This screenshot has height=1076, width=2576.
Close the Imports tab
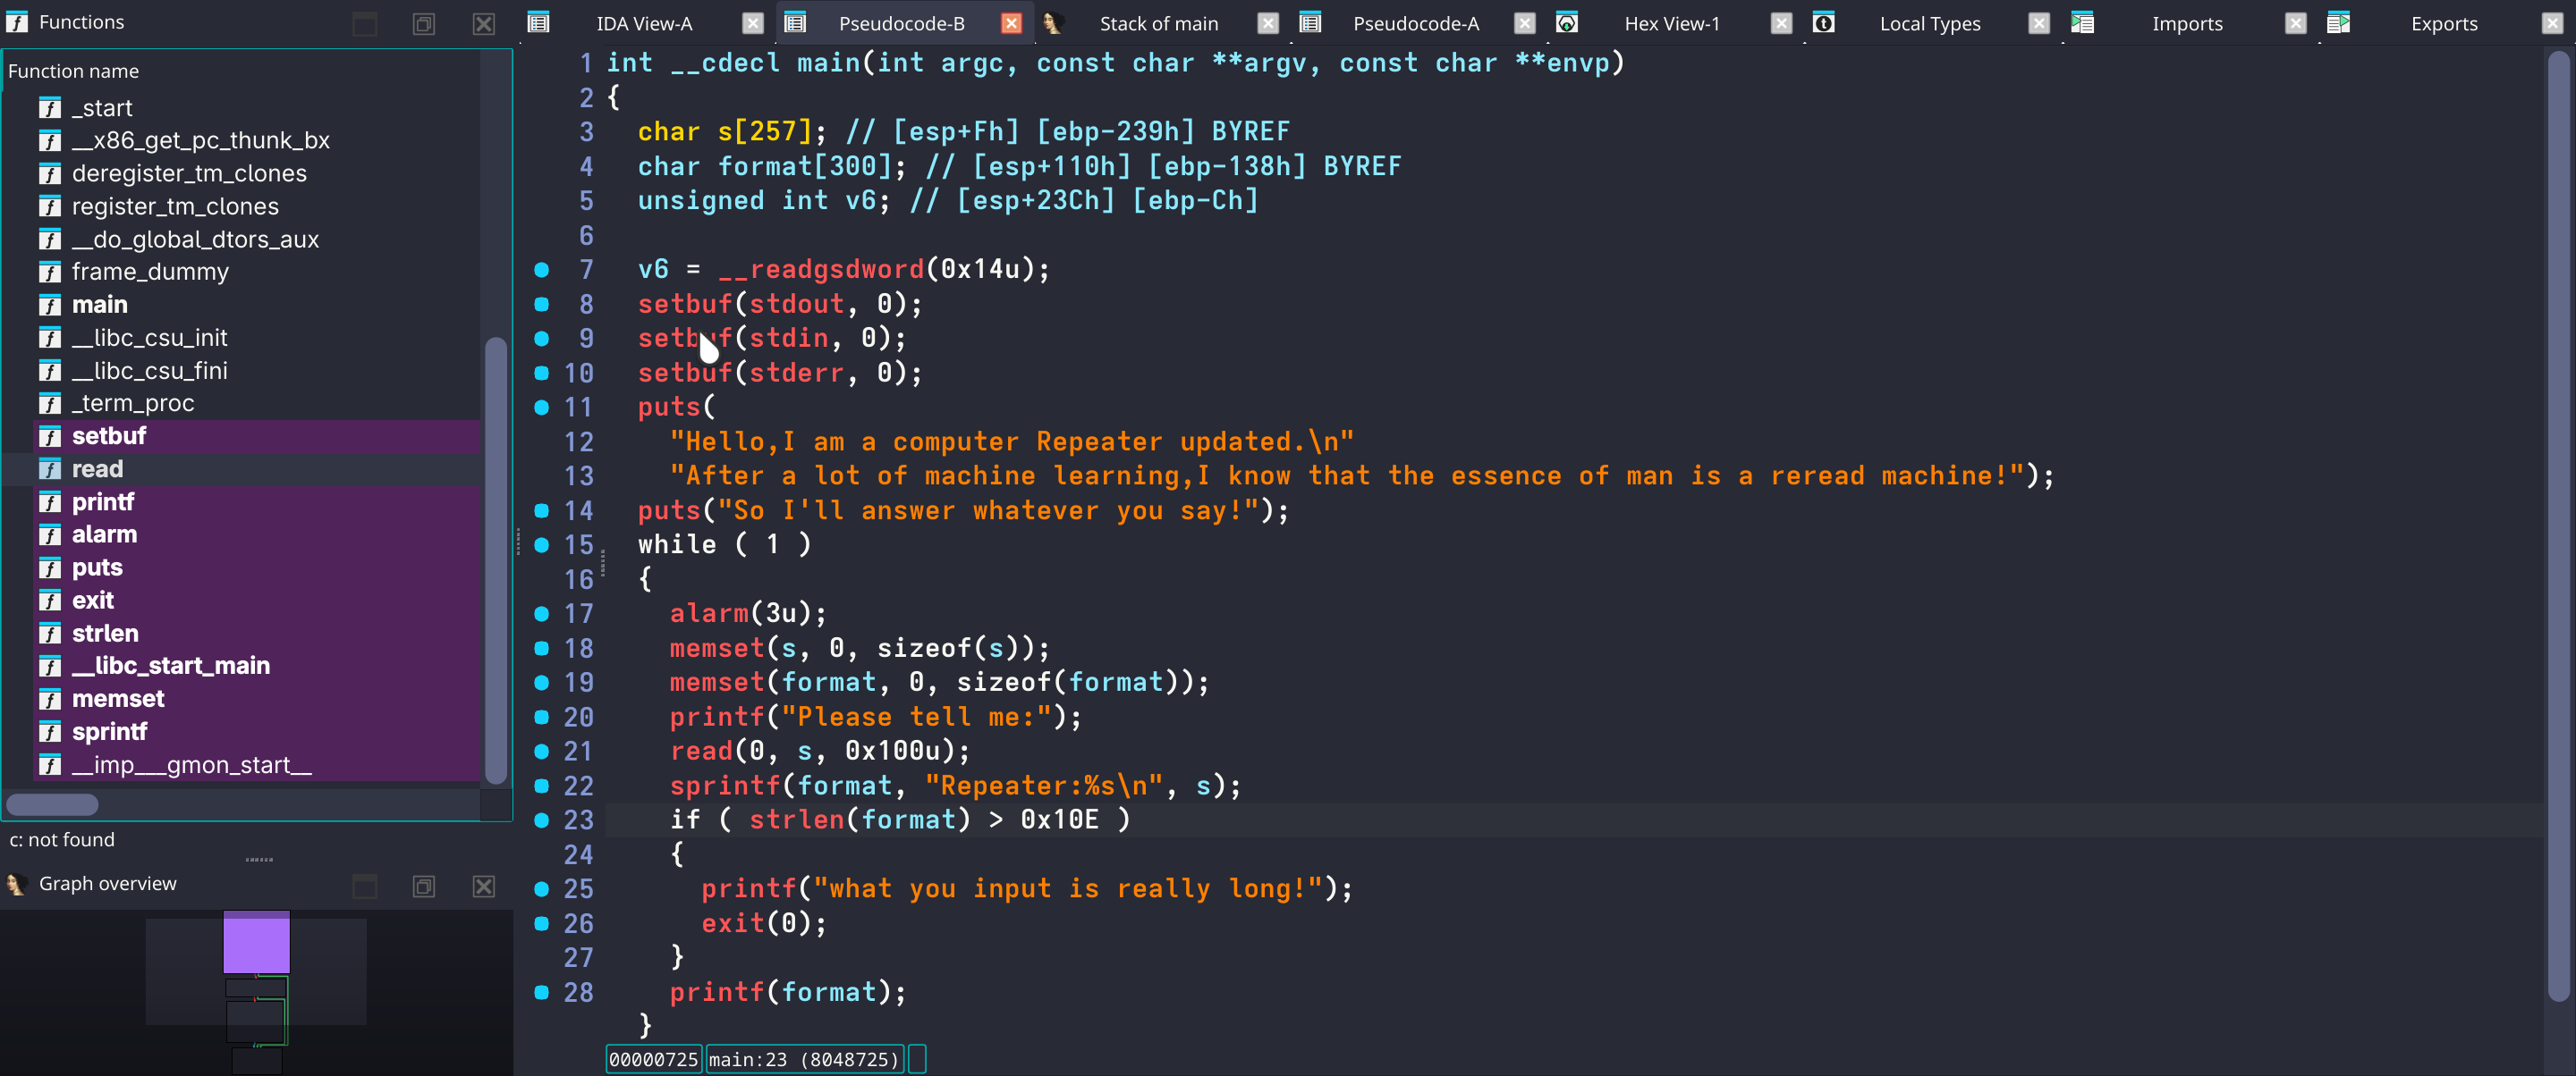pyautogui.click(x=2295, y=23)
